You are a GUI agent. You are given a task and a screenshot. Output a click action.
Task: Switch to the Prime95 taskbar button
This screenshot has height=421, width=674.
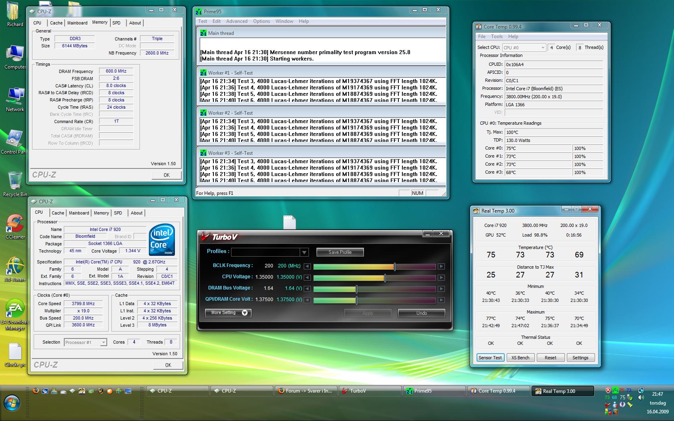(434, 391)
